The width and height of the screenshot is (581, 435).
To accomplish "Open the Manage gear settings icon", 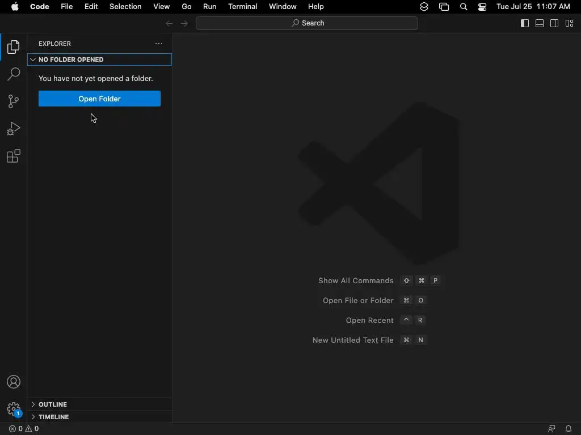I will pos(14,409).
